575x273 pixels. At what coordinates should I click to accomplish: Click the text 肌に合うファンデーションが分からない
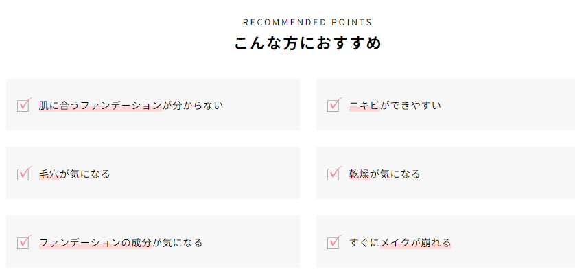[x=131, y=106]
